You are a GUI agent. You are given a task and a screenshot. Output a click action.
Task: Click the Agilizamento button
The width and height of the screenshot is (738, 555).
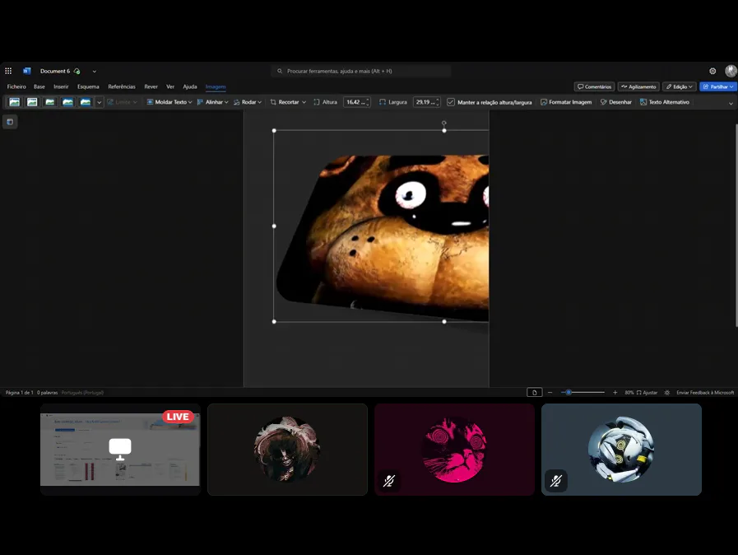tap(638, 86)
